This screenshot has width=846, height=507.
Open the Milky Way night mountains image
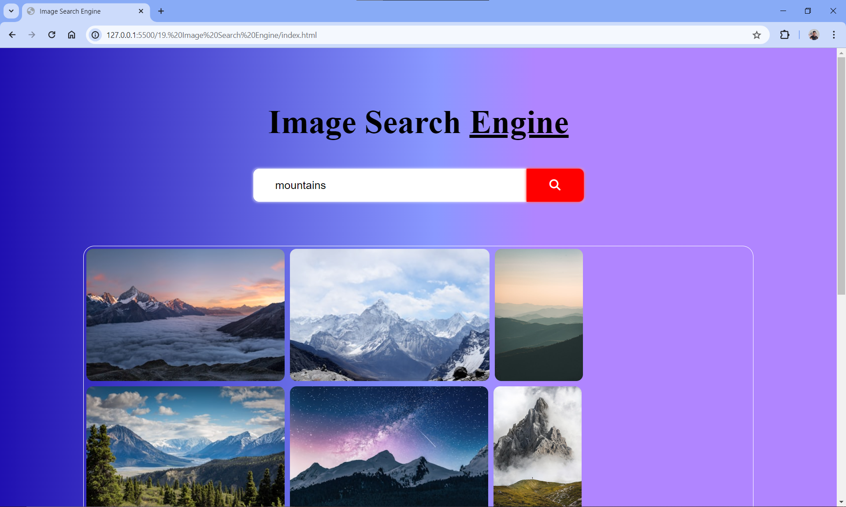[x=389, y=446]
